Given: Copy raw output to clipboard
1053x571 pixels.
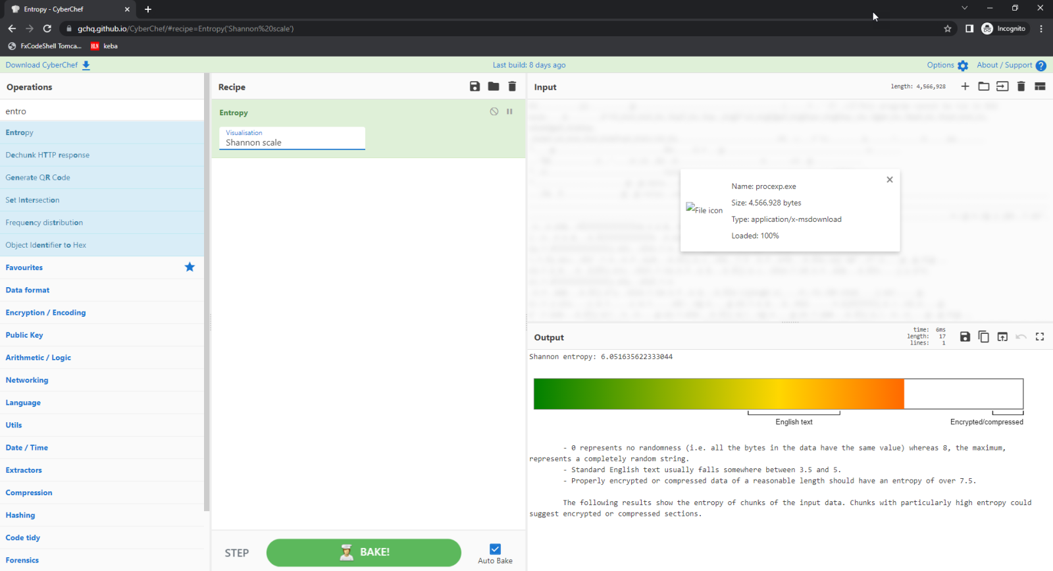Looking at the screenshot, I should click(x=983, y=337).
